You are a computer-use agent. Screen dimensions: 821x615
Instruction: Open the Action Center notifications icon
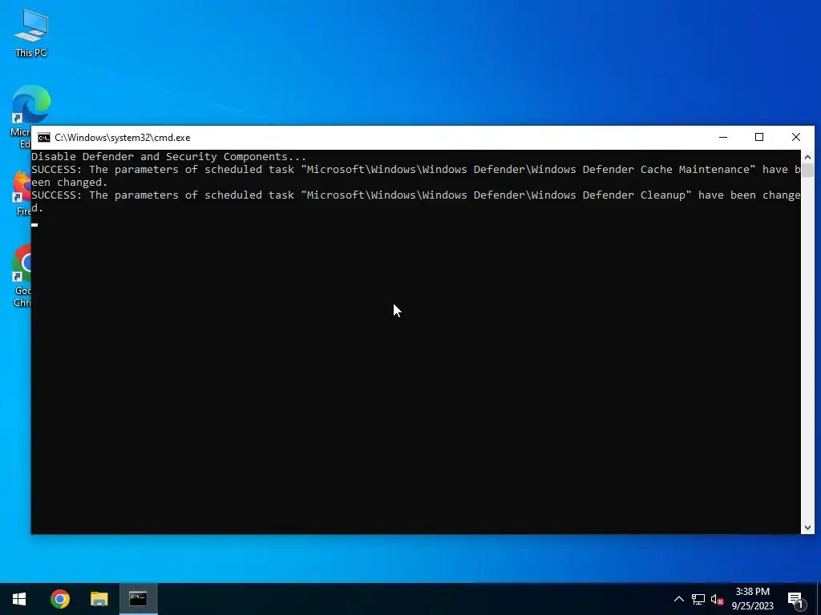(x=795, y=599)
